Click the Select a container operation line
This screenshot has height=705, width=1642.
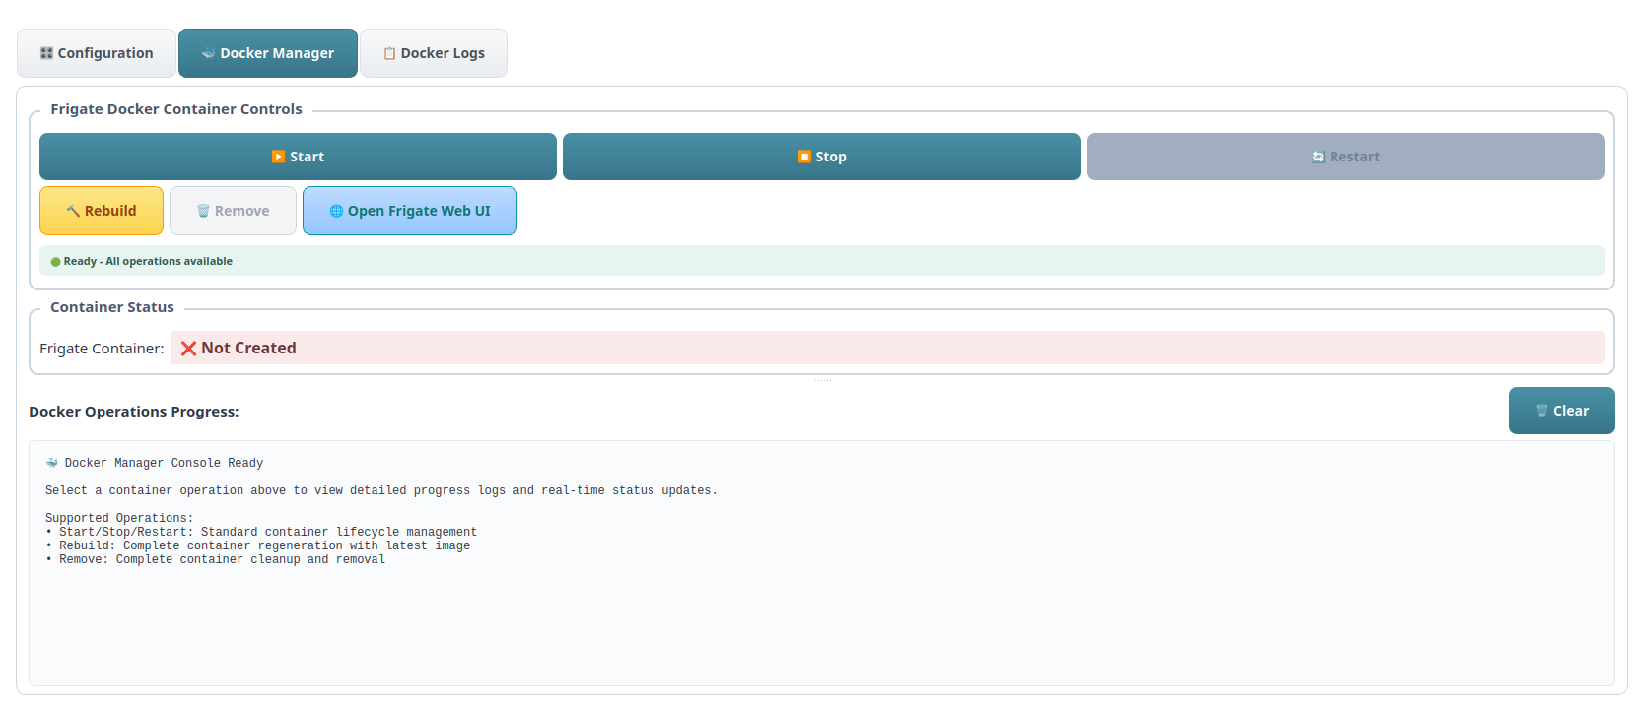point(381,490)
